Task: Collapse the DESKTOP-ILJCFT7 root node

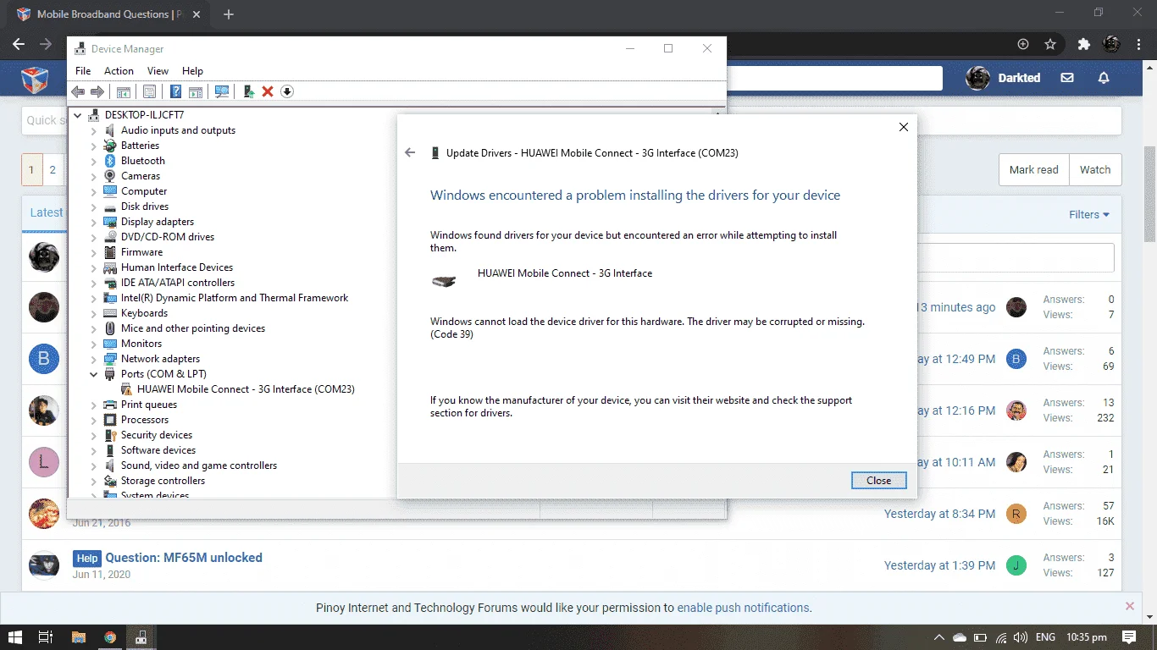Action: tap(78, 115)
